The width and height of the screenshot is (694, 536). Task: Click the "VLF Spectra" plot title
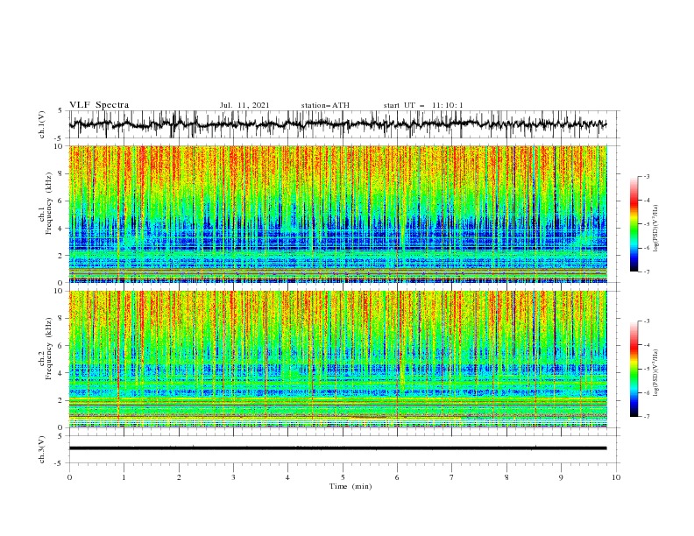(x=99, y=105)
